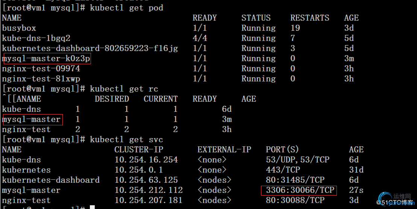Click the 'kubectl get svc' command text
This screenshot has height=209, width=417.
tap(127, 139)
